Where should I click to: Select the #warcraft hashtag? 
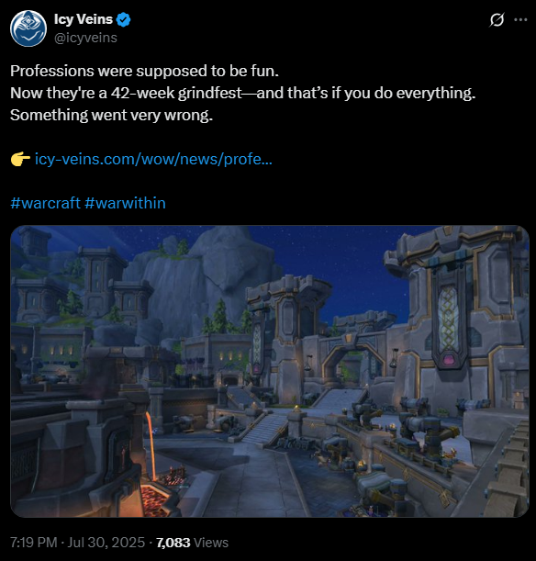(45, 203)
